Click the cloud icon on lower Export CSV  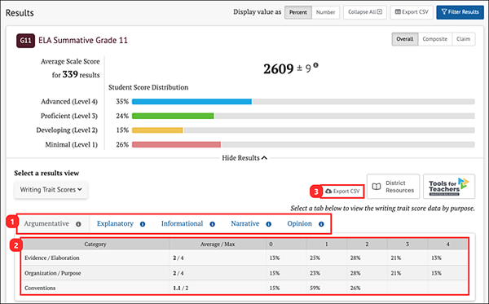point(328,191)
